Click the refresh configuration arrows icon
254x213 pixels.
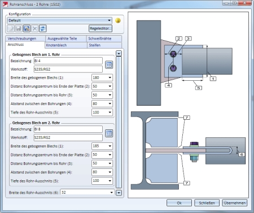[43, 29]
